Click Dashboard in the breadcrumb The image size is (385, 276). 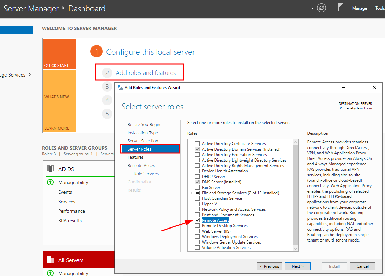pos(87,8)
